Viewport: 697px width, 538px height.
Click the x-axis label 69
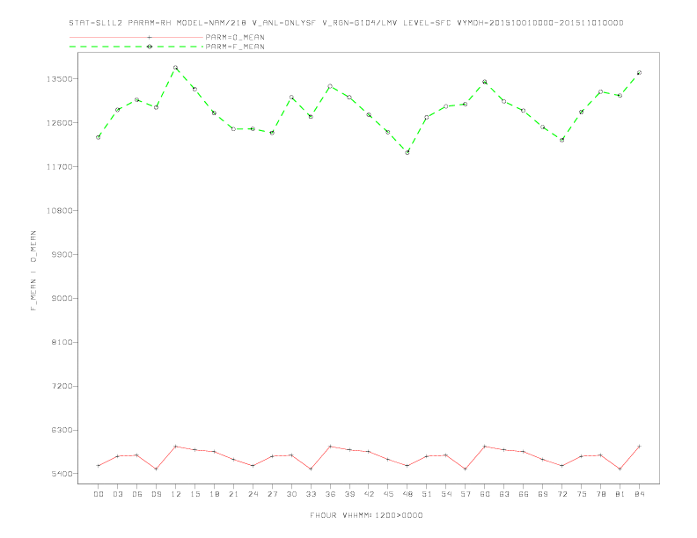(x=543, y=494)
